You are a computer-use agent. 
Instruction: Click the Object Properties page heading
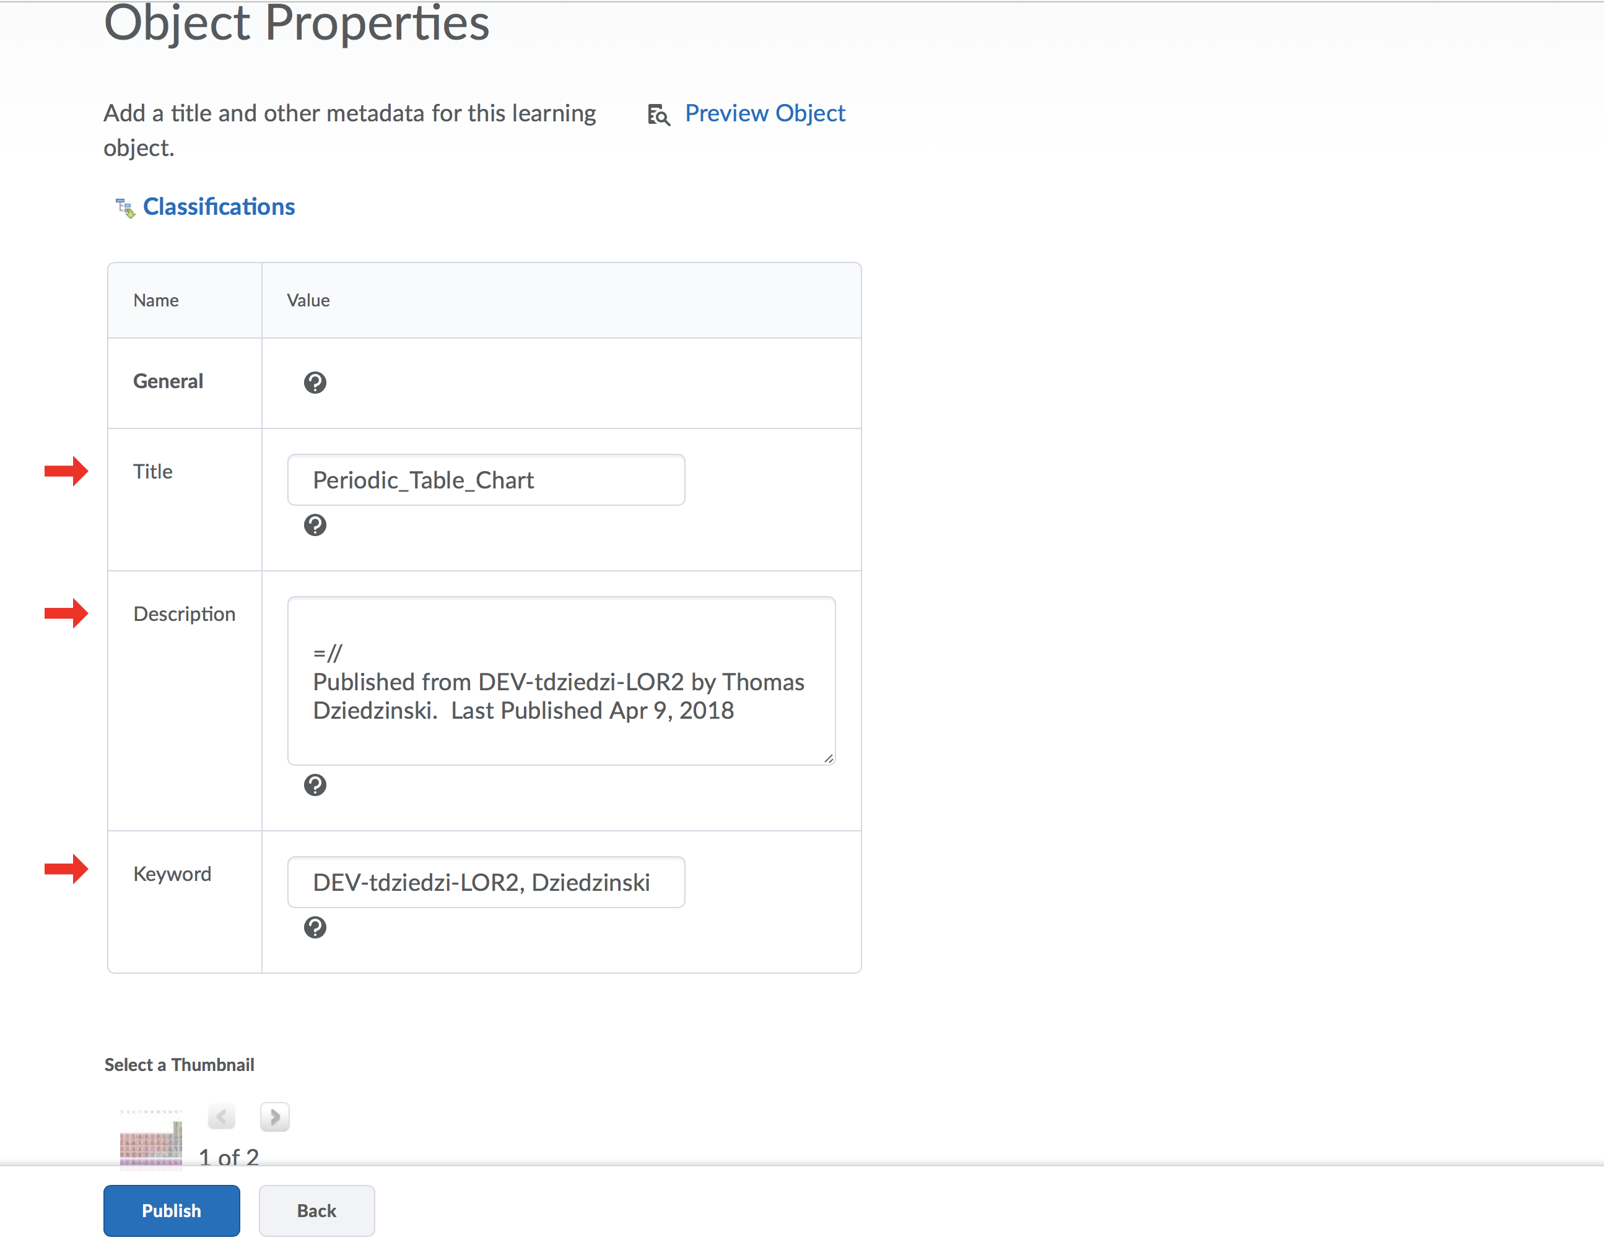(x=297, y=24)
